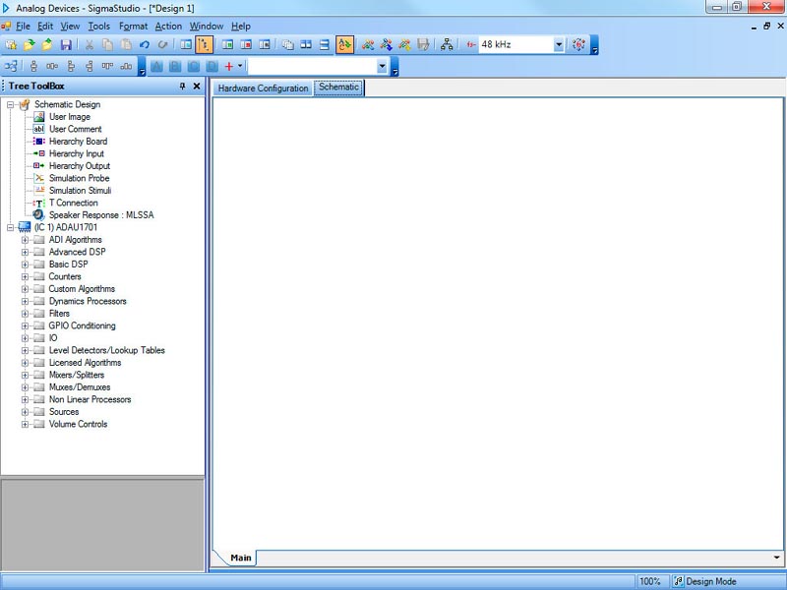Click the align bottoms icon
Viewport: 787px width, 590px height.
coord(126,66)
